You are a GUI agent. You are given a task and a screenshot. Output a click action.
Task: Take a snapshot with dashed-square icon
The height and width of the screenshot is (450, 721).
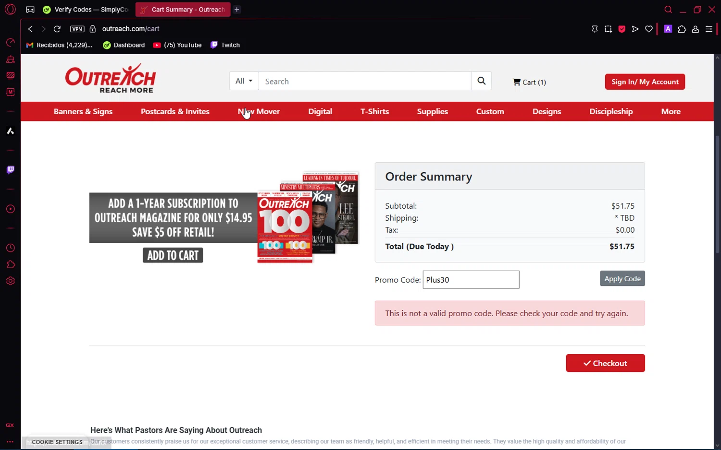(x=608, y=29)
